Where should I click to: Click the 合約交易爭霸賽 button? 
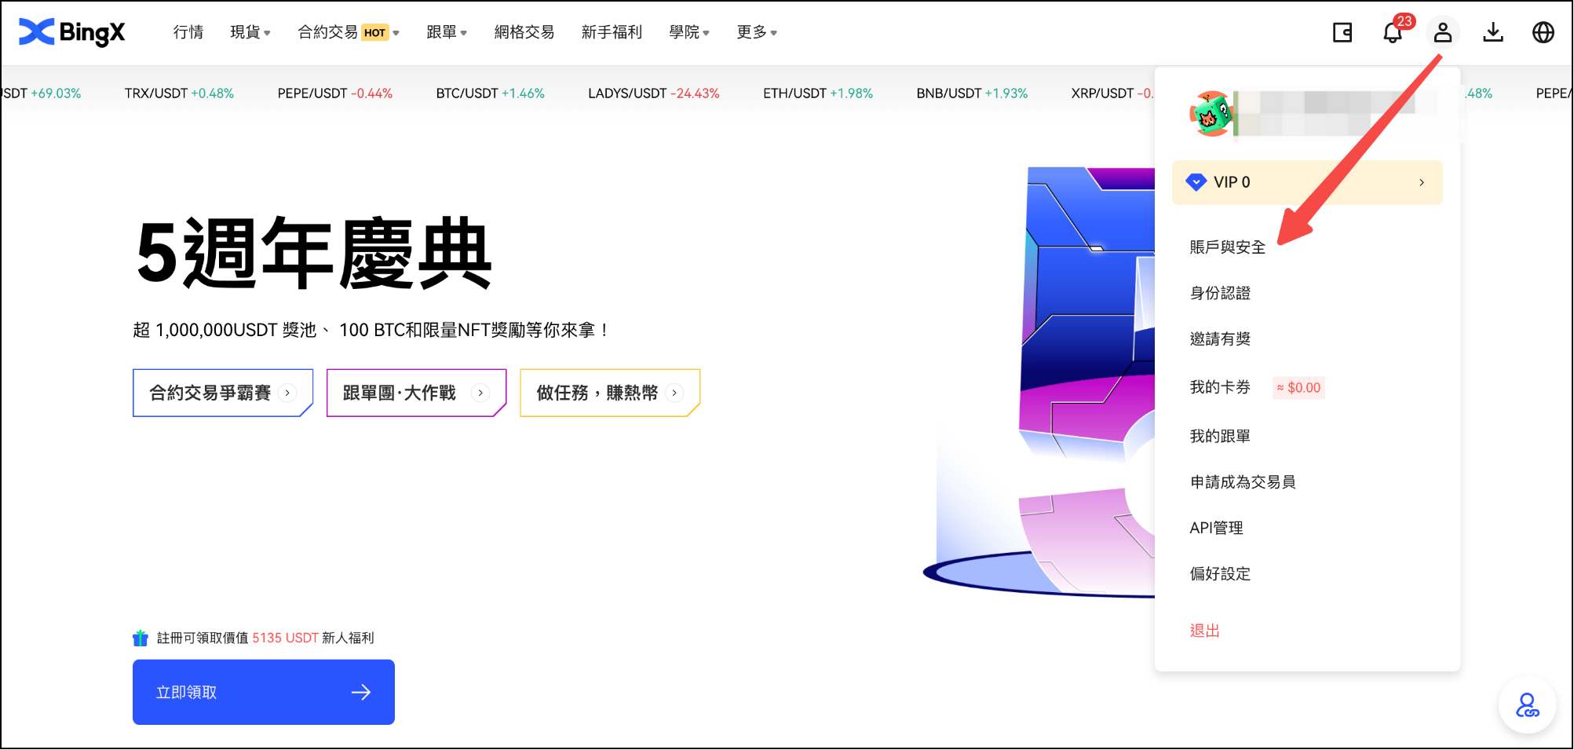point(222,393)
